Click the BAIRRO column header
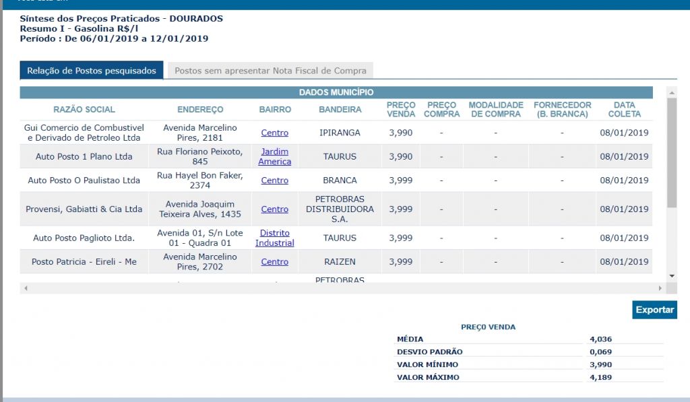 click(275, 110)
